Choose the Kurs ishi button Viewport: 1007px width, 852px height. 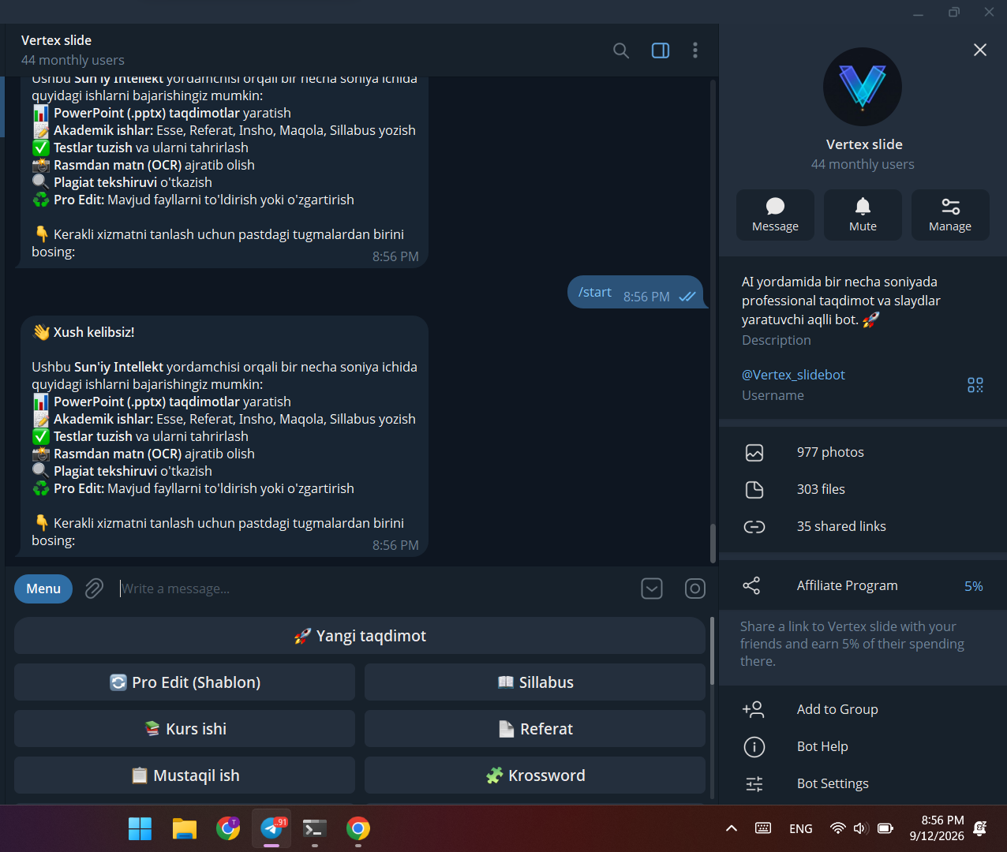[x=185, y=729]
